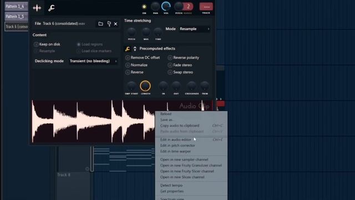Click the time stretching MUL knob
This screenshot has height=200, width=355.
(x=146, y=32)
